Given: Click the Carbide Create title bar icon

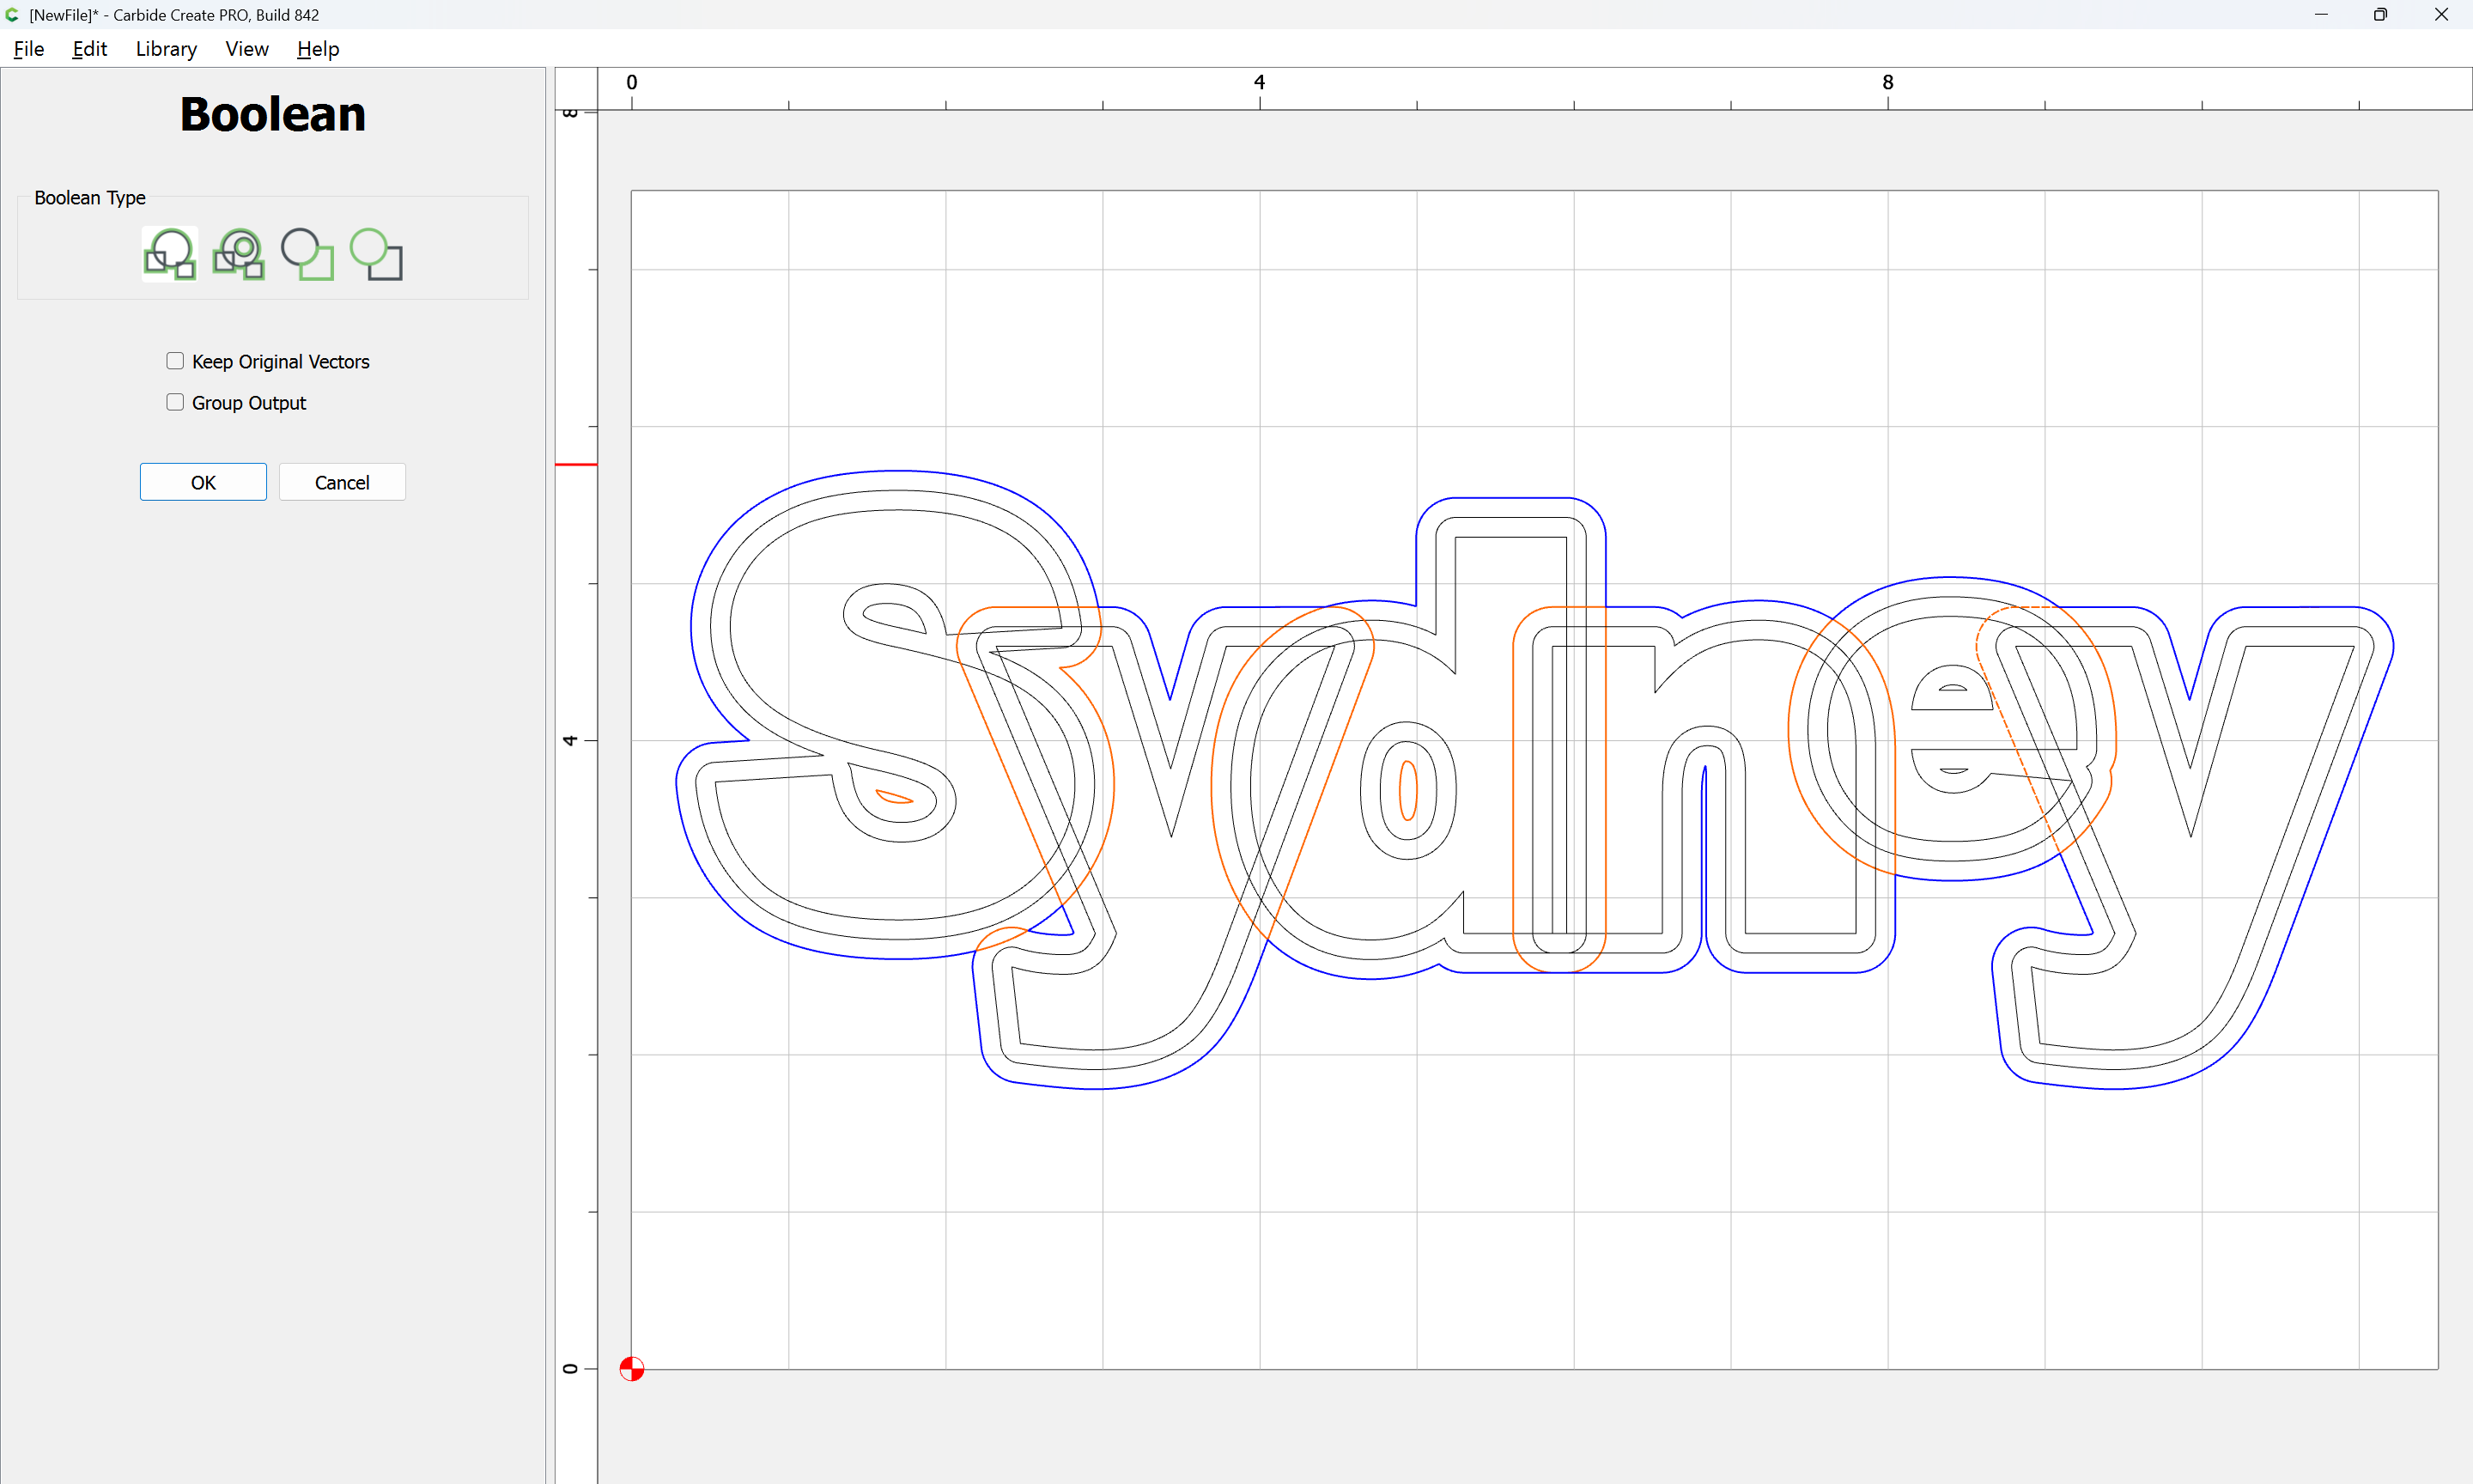Looking at the screenshot, I should (12, 15).
